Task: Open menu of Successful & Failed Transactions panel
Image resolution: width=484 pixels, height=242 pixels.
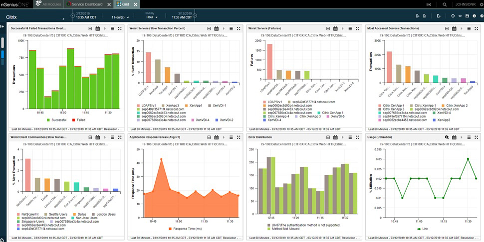Action: (x=112, y=29)
